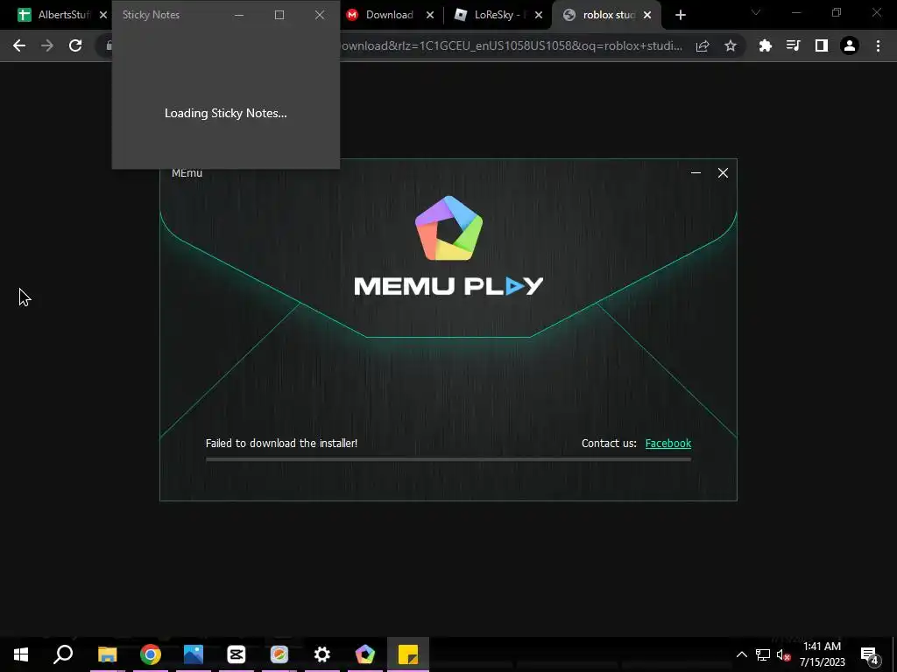
Task: Minimize the Sticky Notes window
Action: (x=239, y=15)
